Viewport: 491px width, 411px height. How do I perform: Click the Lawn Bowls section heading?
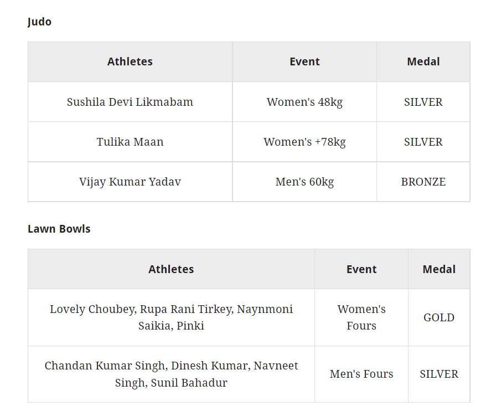click(59, 229)
